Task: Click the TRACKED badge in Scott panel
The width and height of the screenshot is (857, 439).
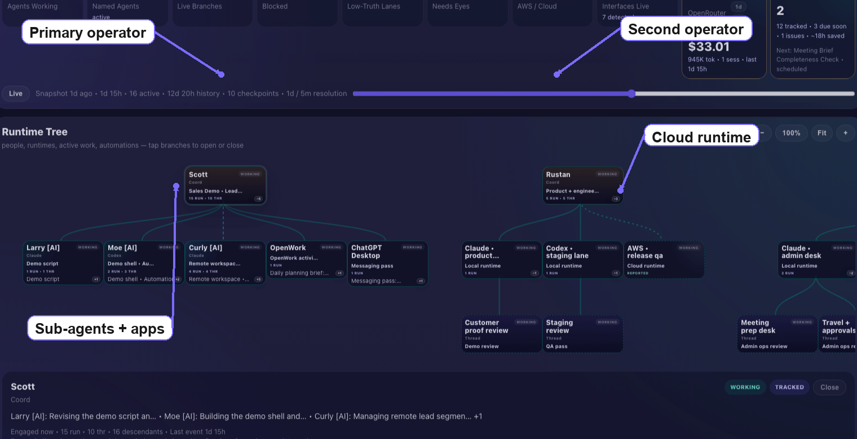Action: coord(789,387)
